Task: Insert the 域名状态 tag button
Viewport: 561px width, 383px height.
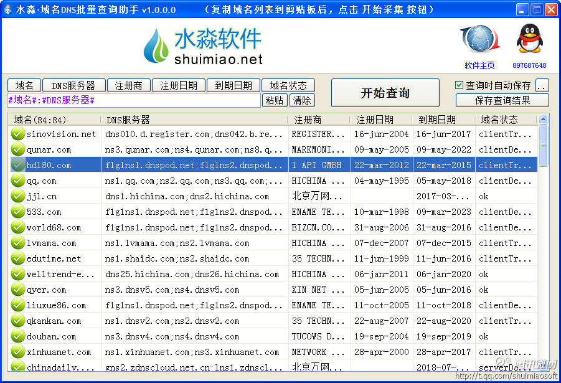Action: tap(288, 85)
